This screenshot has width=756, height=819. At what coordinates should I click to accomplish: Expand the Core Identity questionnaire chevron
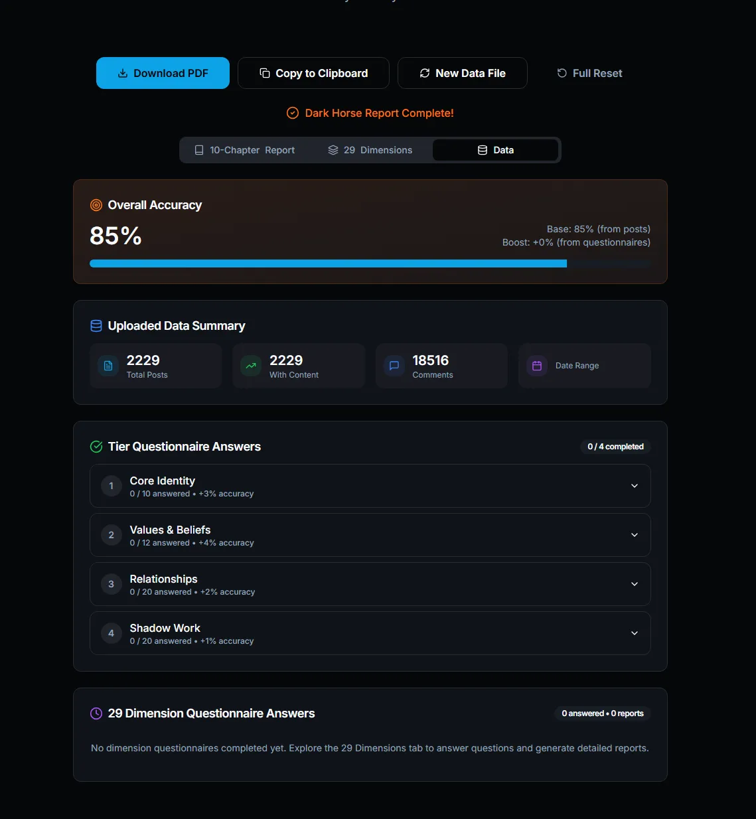tap(635, 486)
